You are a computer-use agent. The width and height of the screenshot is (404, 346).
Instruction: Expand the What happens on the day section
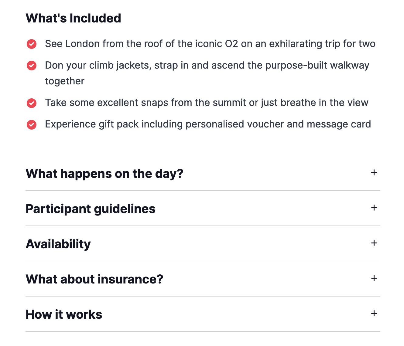pos(104,174)
